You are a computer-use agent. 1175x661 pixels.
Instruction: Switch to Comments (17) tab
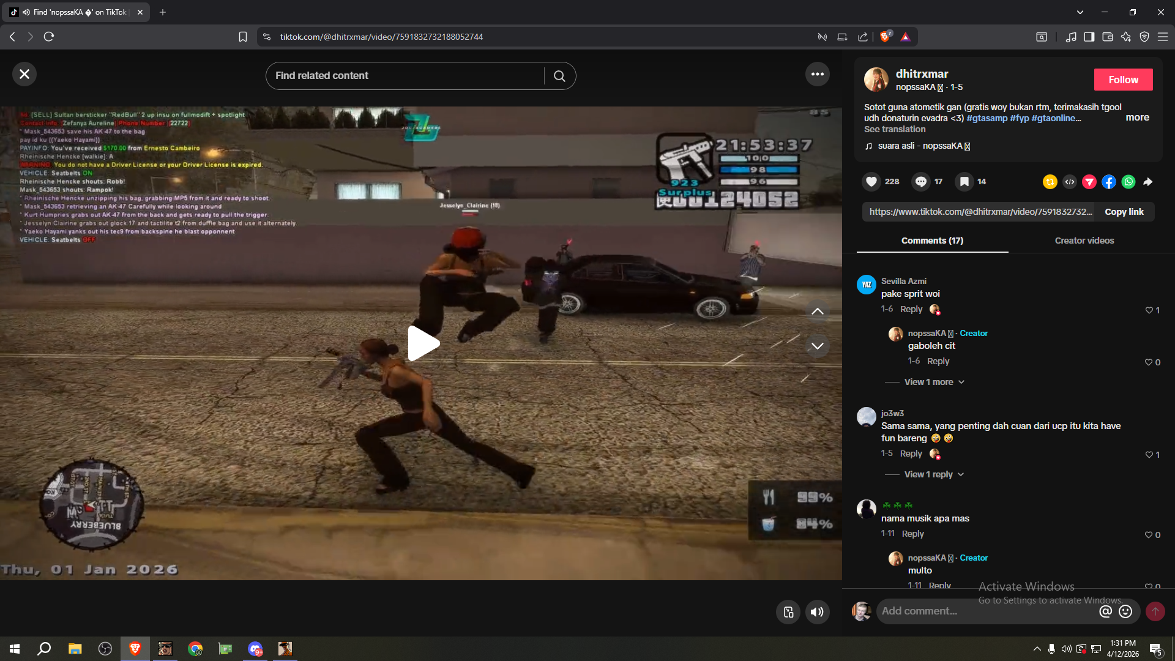[x=932, y=241]
